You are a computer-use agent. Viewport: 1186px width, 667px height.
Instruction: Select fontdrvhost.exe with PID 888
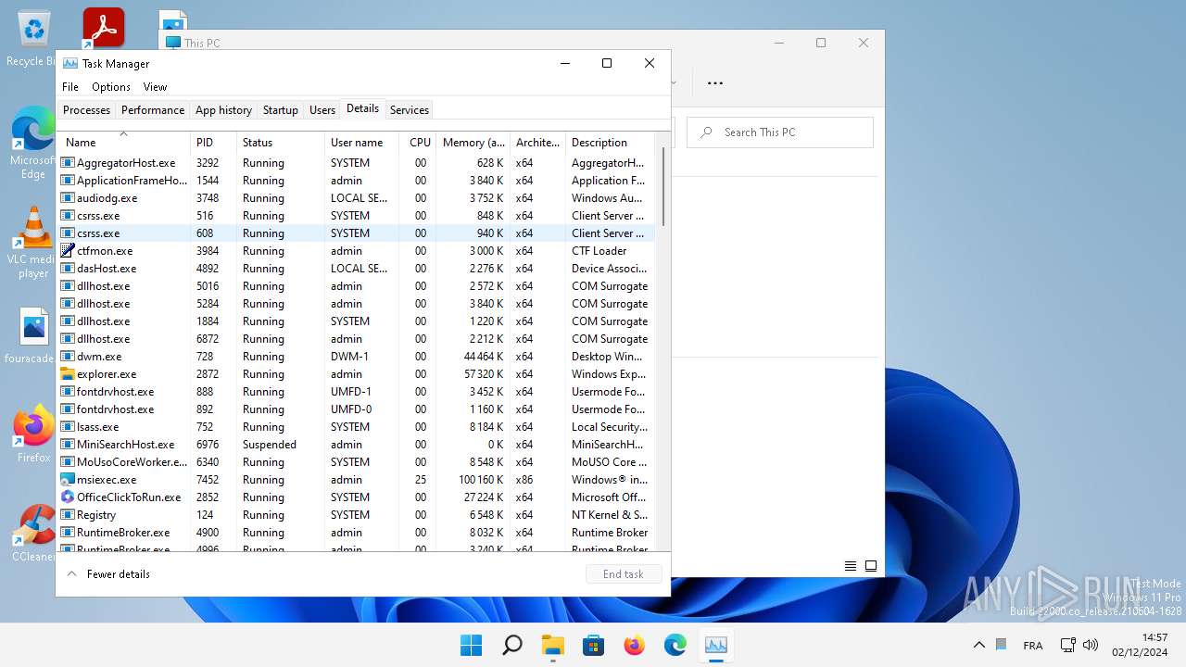(357, 392)
